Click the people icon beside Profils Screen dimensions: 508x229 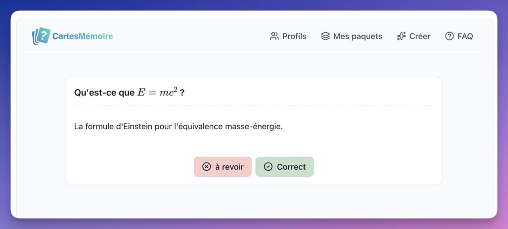pyautogui.click(x=274, y=36)
